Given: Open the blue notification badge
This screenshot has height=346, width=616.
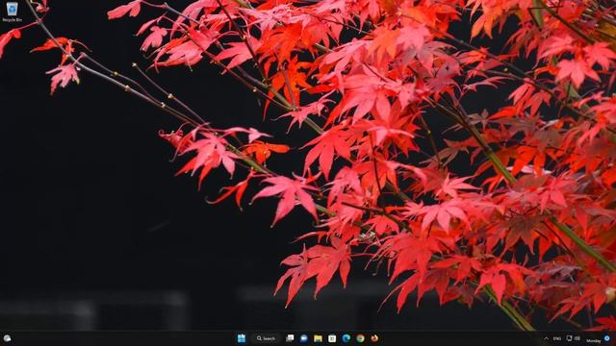Looking at the screenshot, I should point(607,338).
